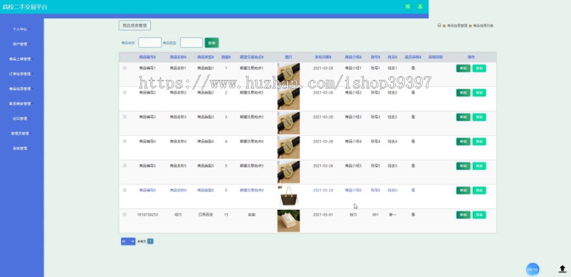Focus the 商品名称 search input field
This screenshot has width=571, height=277.
150,42
